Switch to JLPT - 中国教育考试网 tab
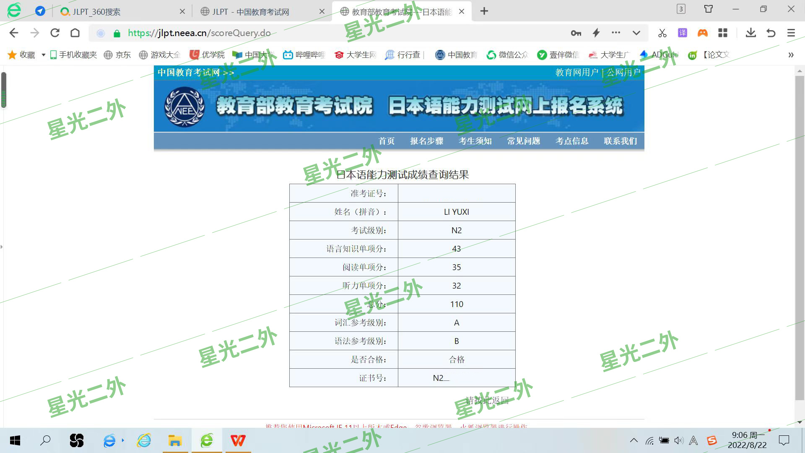805x453 pixels. coord(262,12)
